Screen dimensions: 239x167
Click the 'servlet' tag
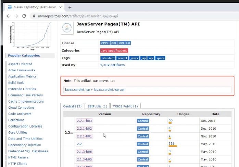click(122, 58)
